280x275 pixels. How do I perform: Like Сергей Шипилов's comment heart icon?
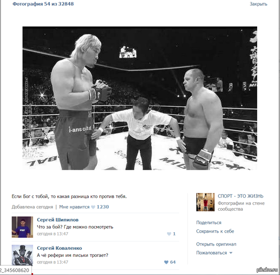click(x=169, y=234)
